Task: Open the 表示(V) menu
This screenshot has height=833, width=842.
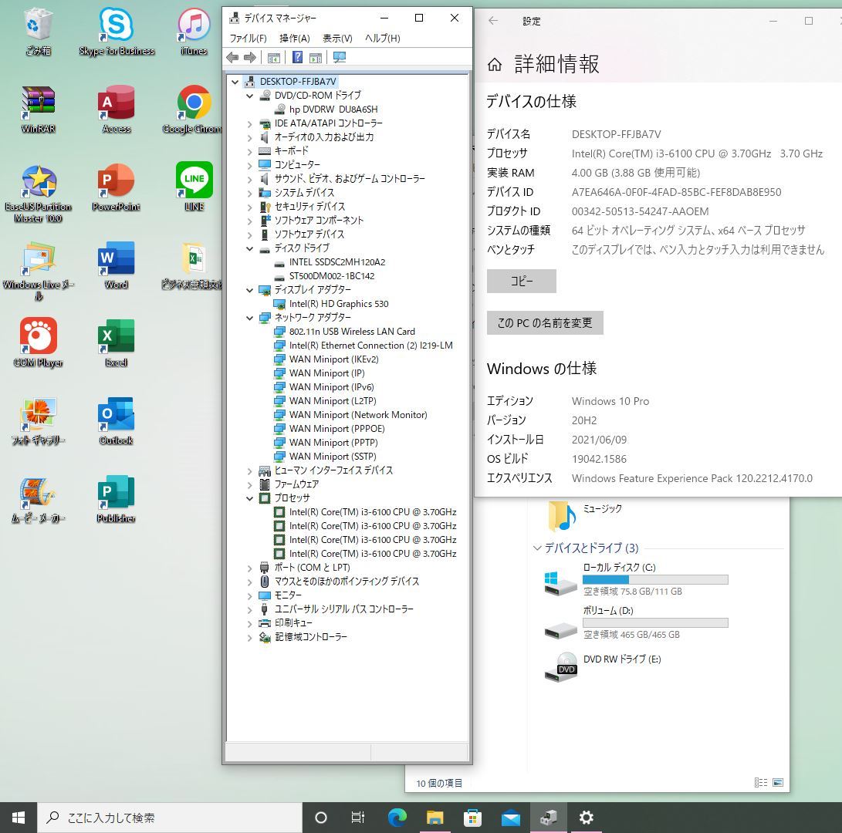Action: [337, 38]
